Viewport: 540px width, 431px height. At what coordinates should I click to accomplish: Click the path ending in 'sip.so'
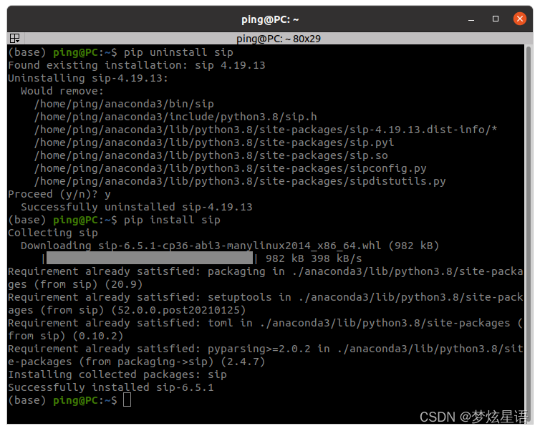pos(211,155)
